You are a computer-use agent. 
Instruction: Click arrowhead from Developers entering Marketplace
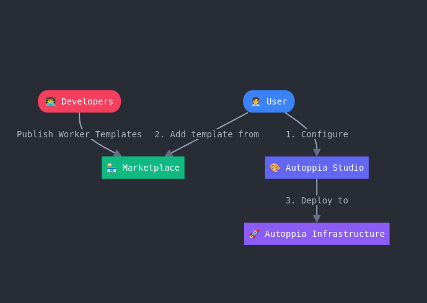click(x=117, y=153)
